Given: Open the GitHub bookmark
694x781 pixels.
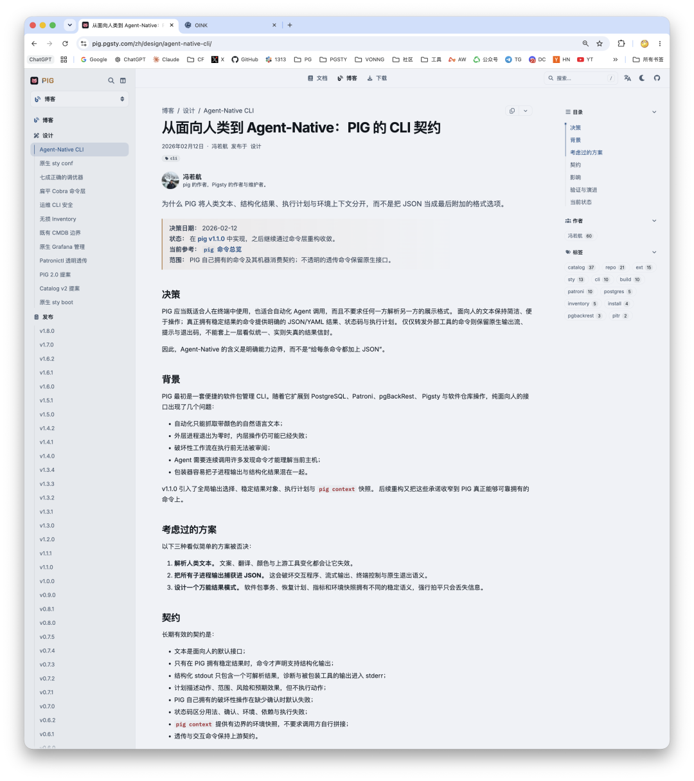Looking at the screenshot, I should coord(245,59).
